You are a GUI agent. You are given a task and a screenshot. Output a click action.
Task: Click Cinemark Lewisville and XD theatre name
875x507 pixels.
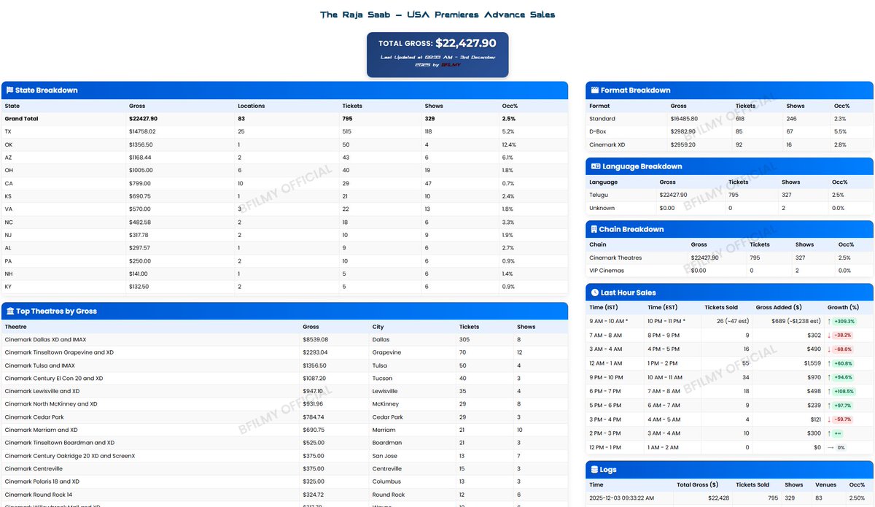(x=42, y=392)
